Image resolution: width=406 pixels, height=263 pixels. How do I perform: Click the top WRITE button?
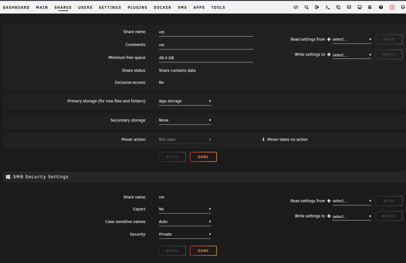(x=389, y=54)
